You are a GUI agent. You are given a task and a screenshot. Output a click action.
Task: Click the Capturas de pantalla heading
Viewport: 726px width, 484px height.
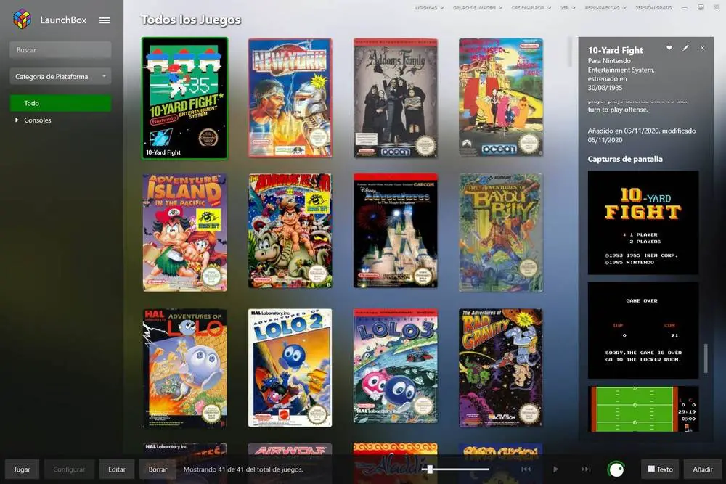click(x=625, y=159)
